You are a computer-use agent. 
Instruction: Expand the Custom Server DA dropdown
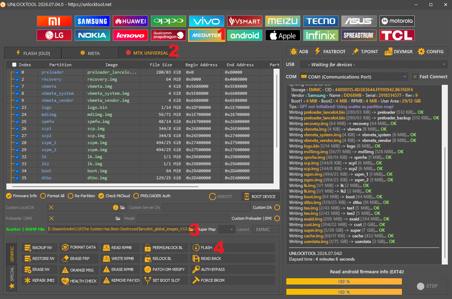click(206, 207)
